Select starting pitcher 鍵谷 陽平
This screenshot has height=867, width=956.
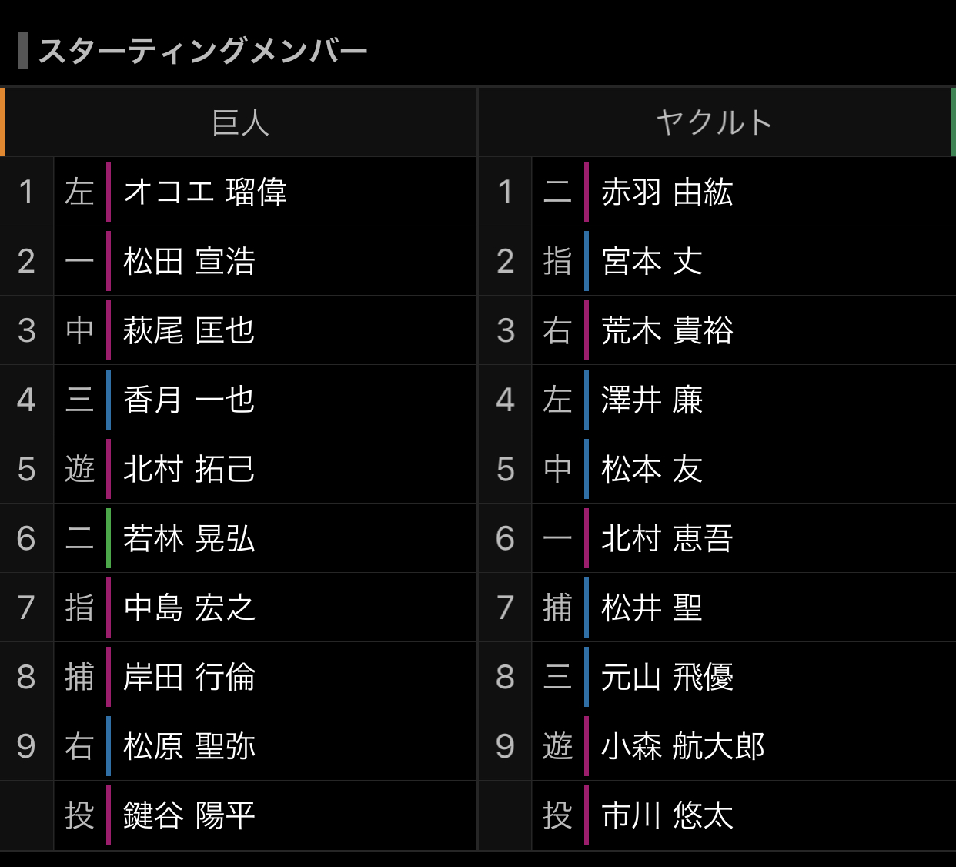[x=189, y=815]
